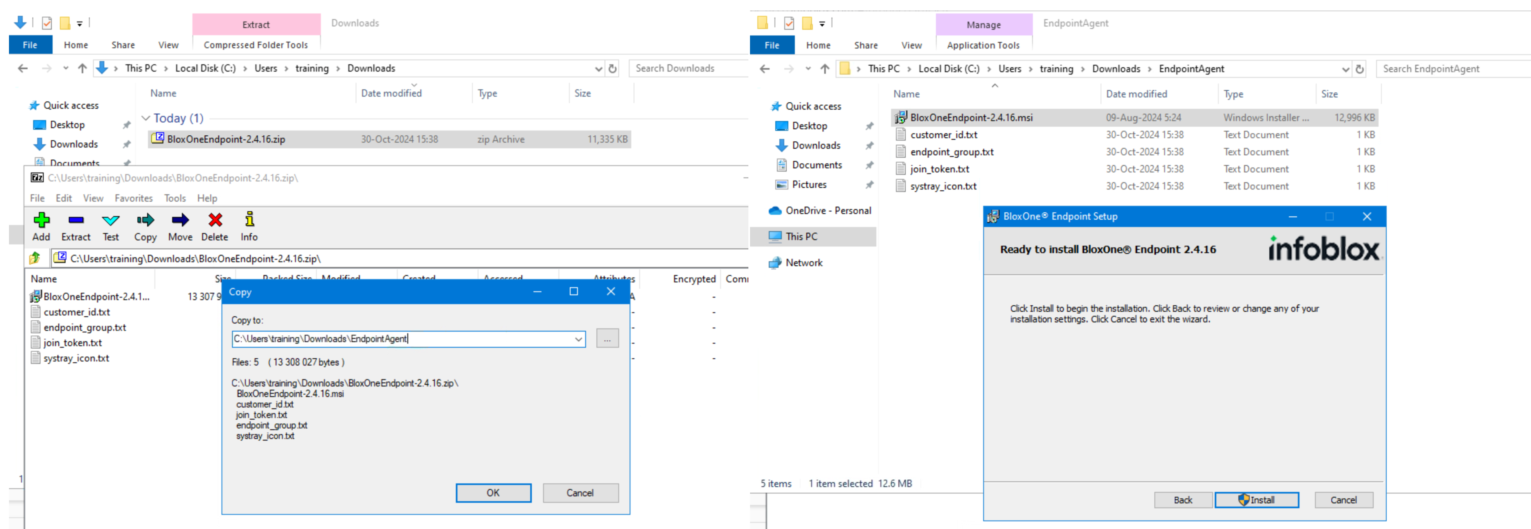Select customer_id.txt in EndpointAgent folder
The height and width of the screenshot is (529, 1531).
(x=1134, y=135)
